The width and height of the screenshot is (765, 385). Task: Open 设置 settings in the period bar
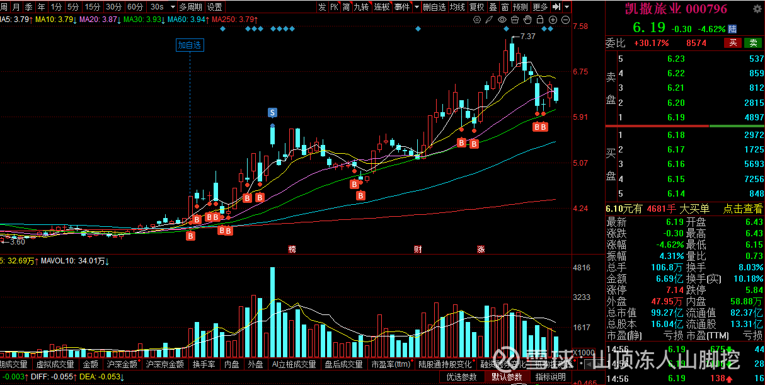[215, 7]
